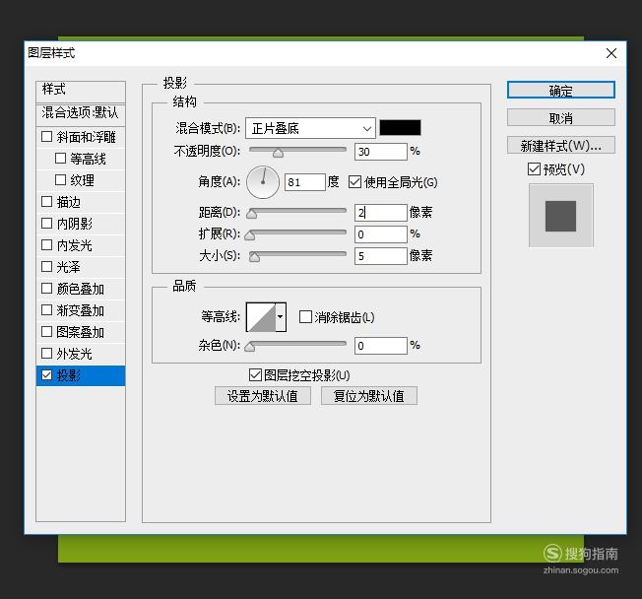Click the 距离 input field showing 2

(x=381, y=213)
